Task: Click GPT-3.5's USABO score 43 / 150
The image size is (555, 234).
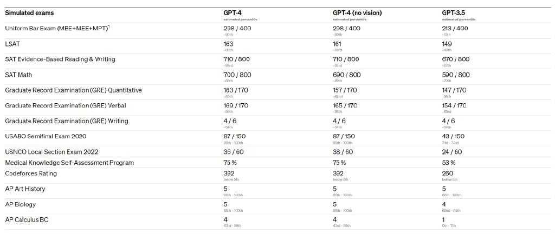Action: (453, 137)
